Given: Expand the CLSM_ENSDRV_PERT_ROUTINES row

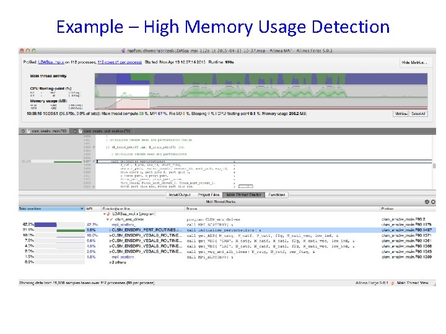Looking at the screenshot, I should 110,230.
